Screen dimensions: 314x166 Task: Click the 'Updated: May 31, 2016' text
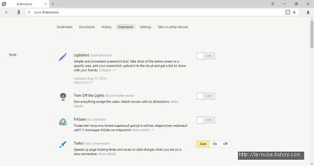tap(90, 78)
